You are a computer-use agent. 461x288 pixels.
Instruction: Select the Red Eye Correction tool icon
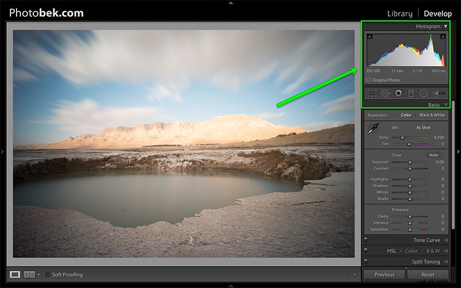[398, 93]
